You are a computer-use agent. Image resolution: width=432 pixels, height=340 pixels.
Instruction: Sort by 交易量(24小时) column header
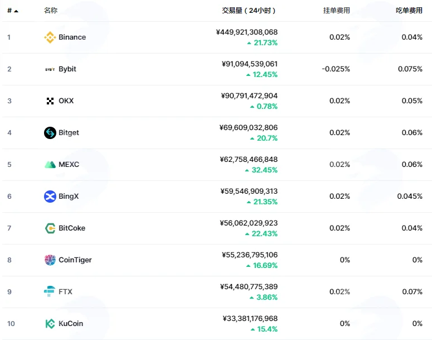click(x=249, y=11)
